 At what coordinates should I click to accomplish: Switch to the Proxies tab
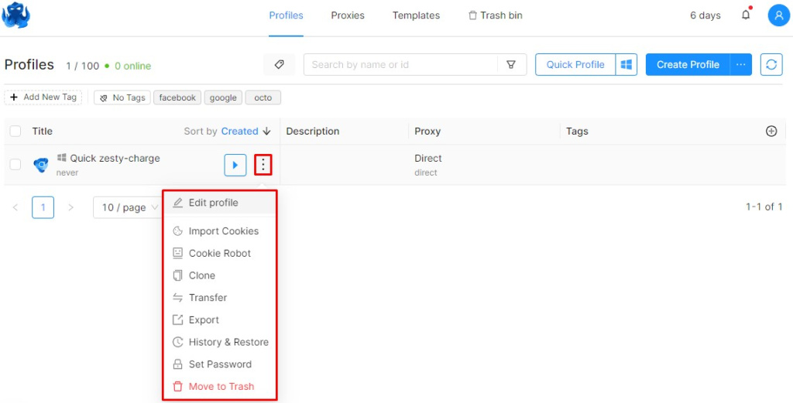pyautogui.click(x=348, y=15)
